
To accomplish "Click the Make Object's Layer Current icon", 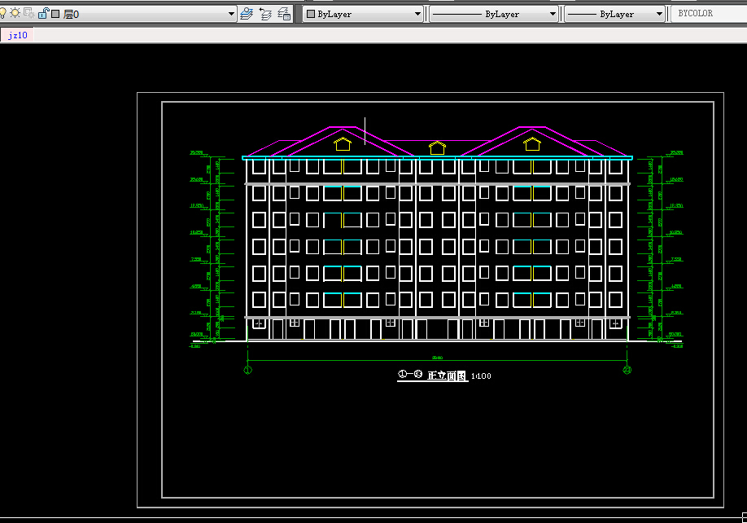I will pos(247,13).
